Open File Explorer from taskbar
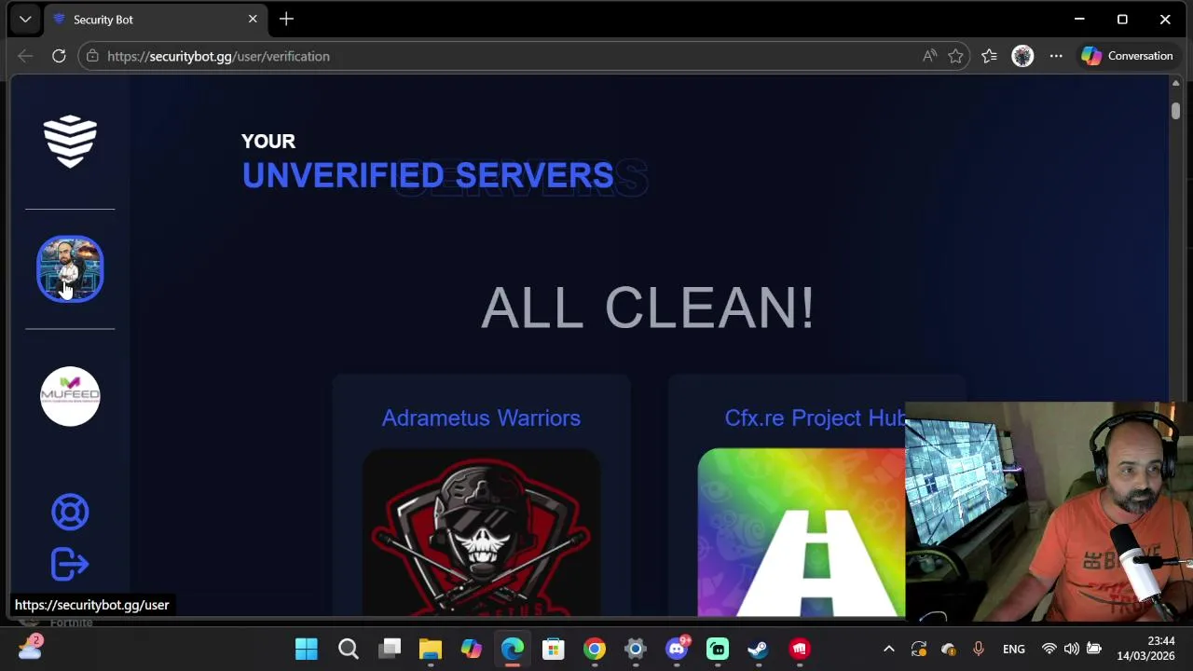1193x671 pixels. 431,649
